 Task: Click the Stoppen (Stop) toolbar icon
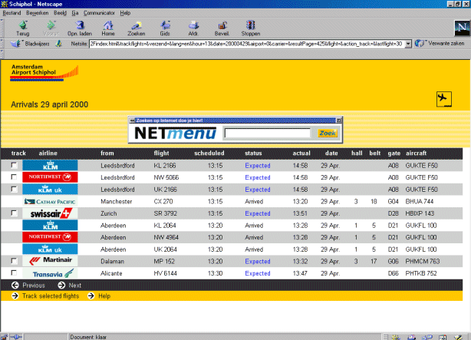coord(251,25)
